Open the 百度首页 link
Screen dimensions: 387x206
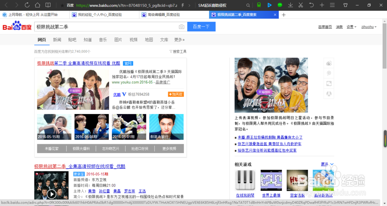coord(325,27)
